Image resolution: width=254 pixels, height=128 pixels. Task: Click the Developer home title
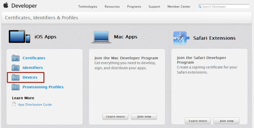[24, 6]
